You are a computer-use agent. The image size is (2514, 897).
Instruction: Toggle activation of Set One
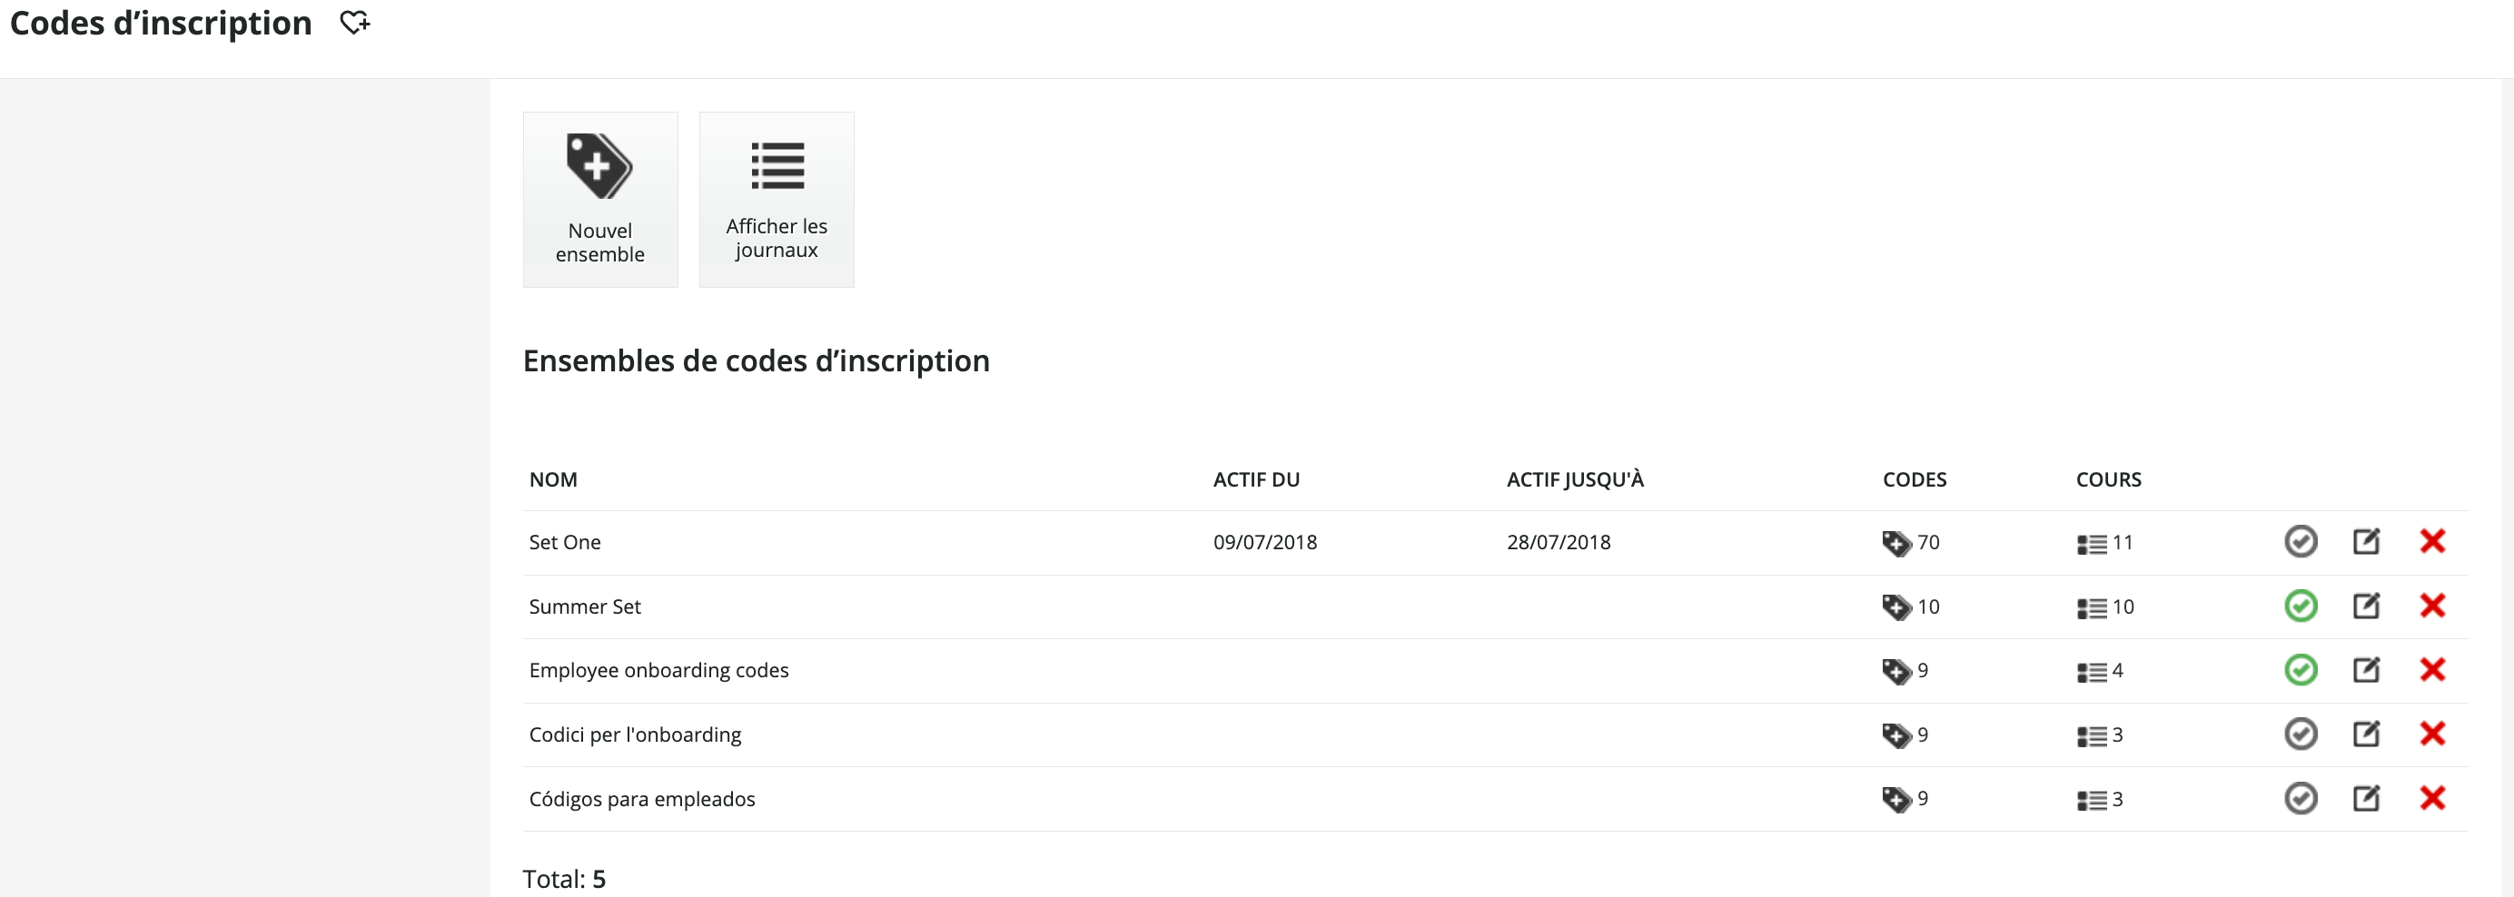coord(2301,542)
